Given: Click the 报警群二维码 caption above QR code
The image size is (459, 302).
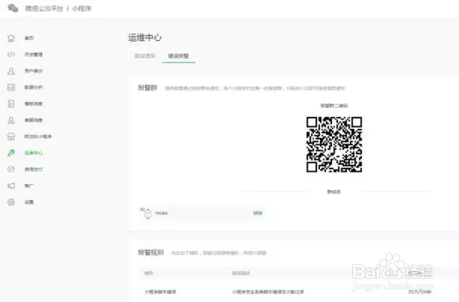Looking at the screenshot, I should [334, 105].
